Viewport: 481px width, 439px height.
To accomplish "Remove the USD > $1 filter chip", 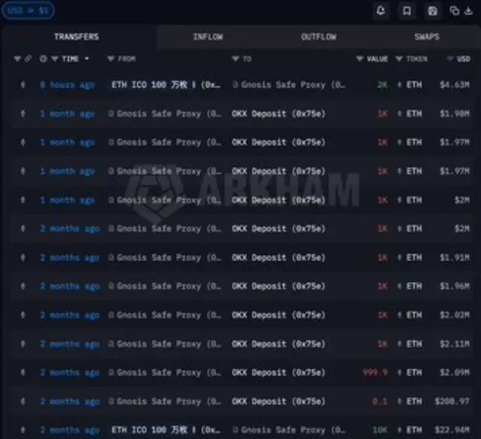I will pos(28,10).
